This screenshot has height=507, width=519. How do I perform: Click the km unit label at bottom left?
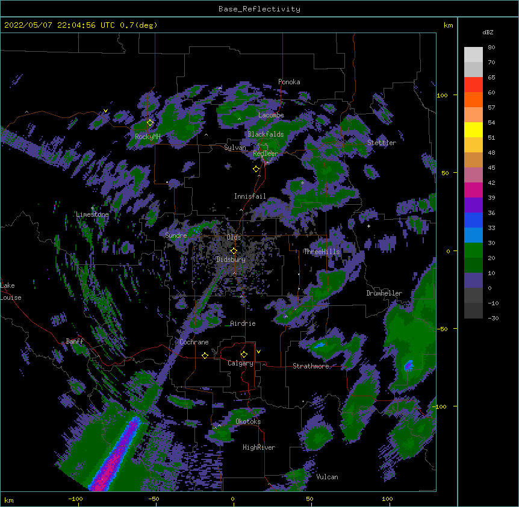[9, 500]
